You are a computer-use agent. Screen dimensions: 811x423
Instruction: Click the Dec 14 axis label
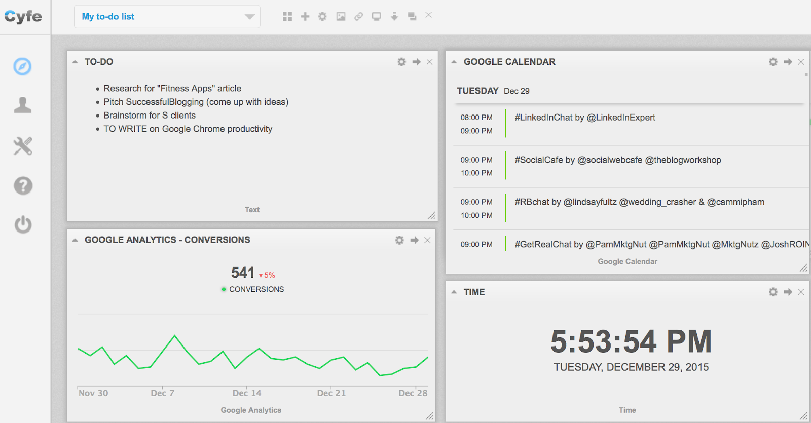tap(247, 393)
